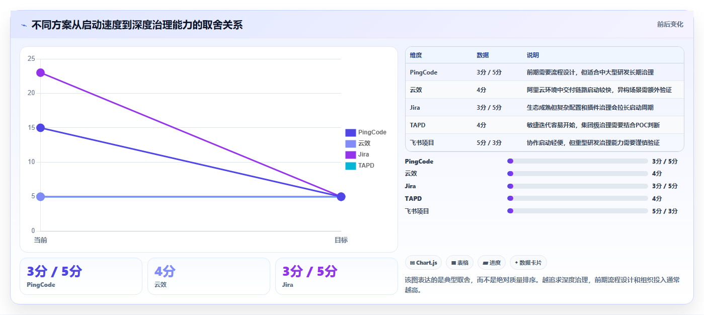Select the 表格 tag
This screenshot has width=704, height=315.
tap(459, 263)
